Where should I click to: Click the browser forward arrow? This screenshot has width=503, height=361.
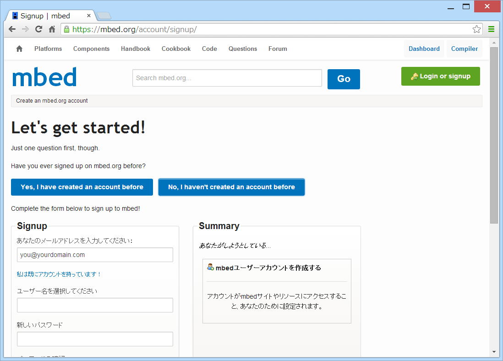point(25,29)
